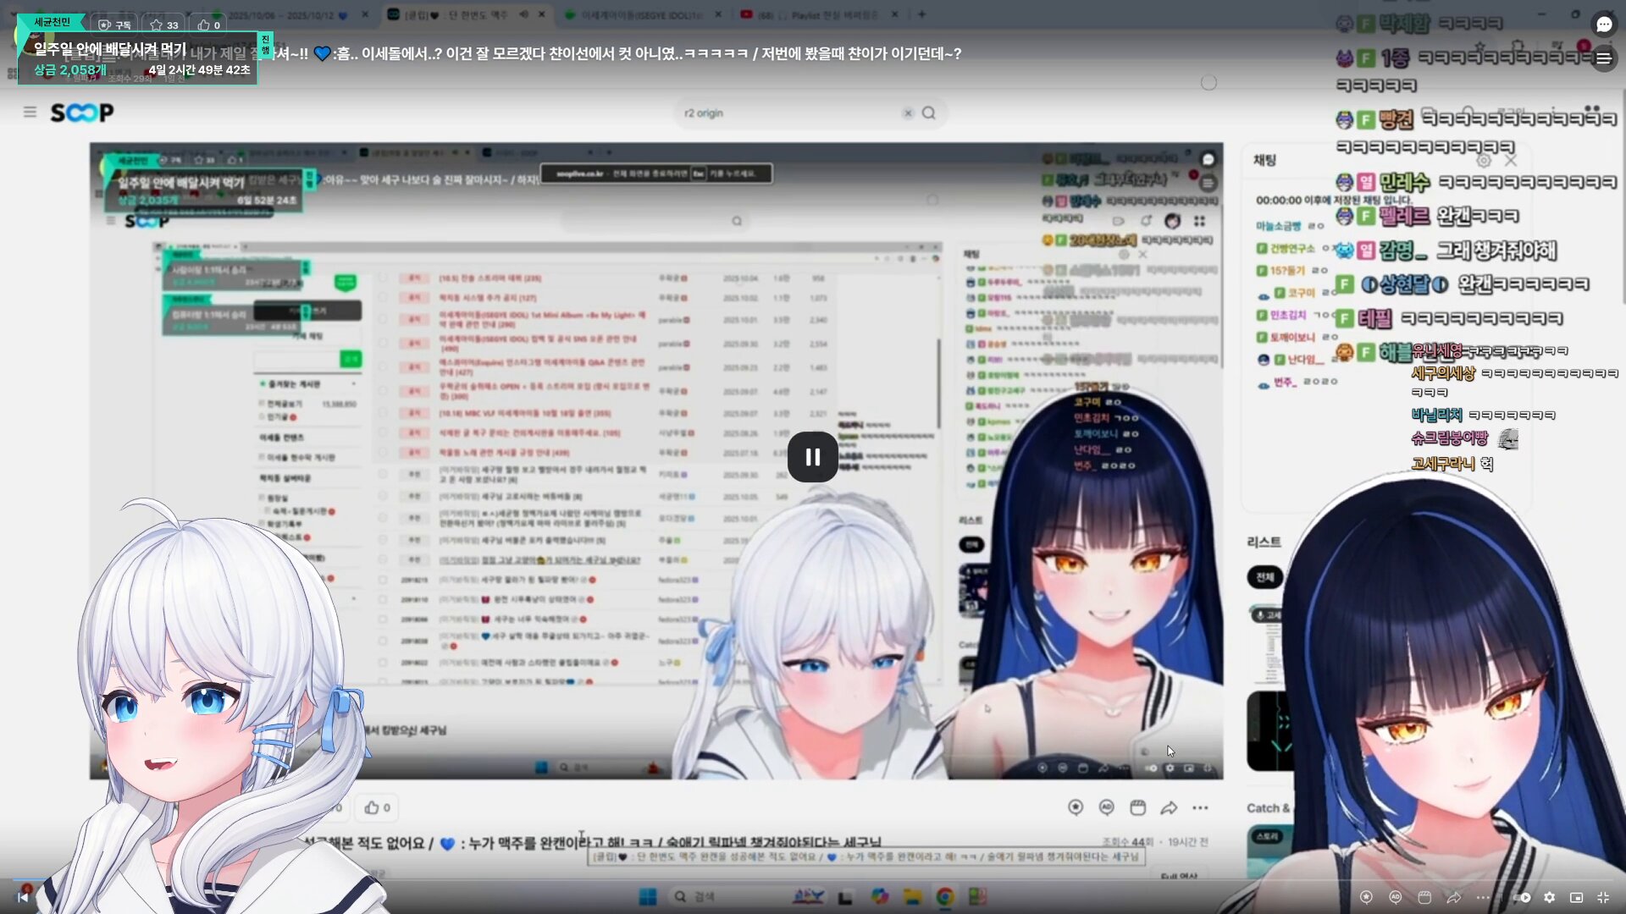The height and width of the screenshot is (914, 1626).
Task: Add to favorites with star 33 button
Action: tap(164, 25)
